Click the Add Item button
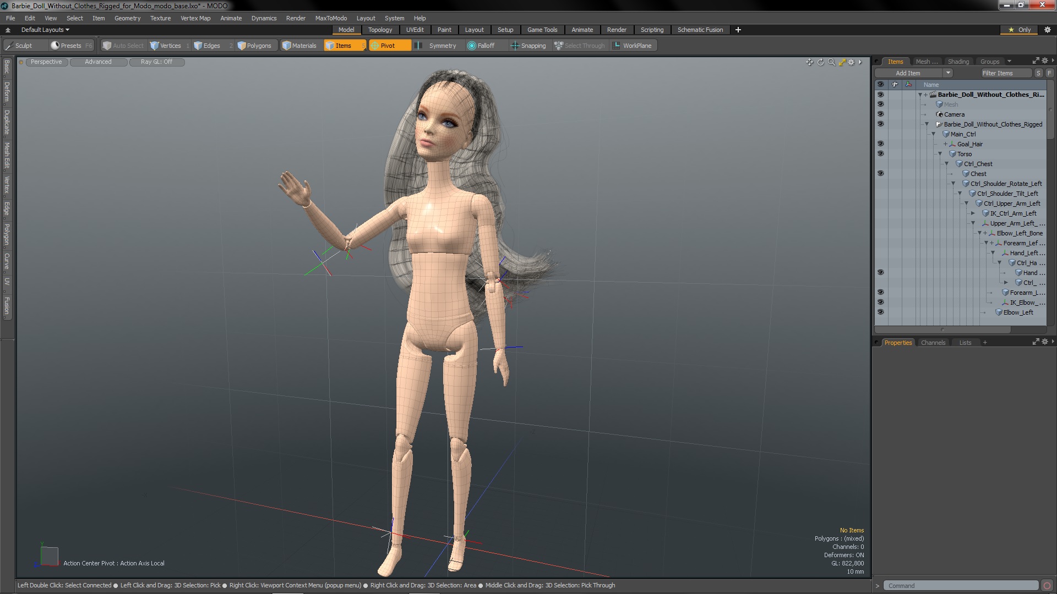1057x594 pixels. (908, 73)
